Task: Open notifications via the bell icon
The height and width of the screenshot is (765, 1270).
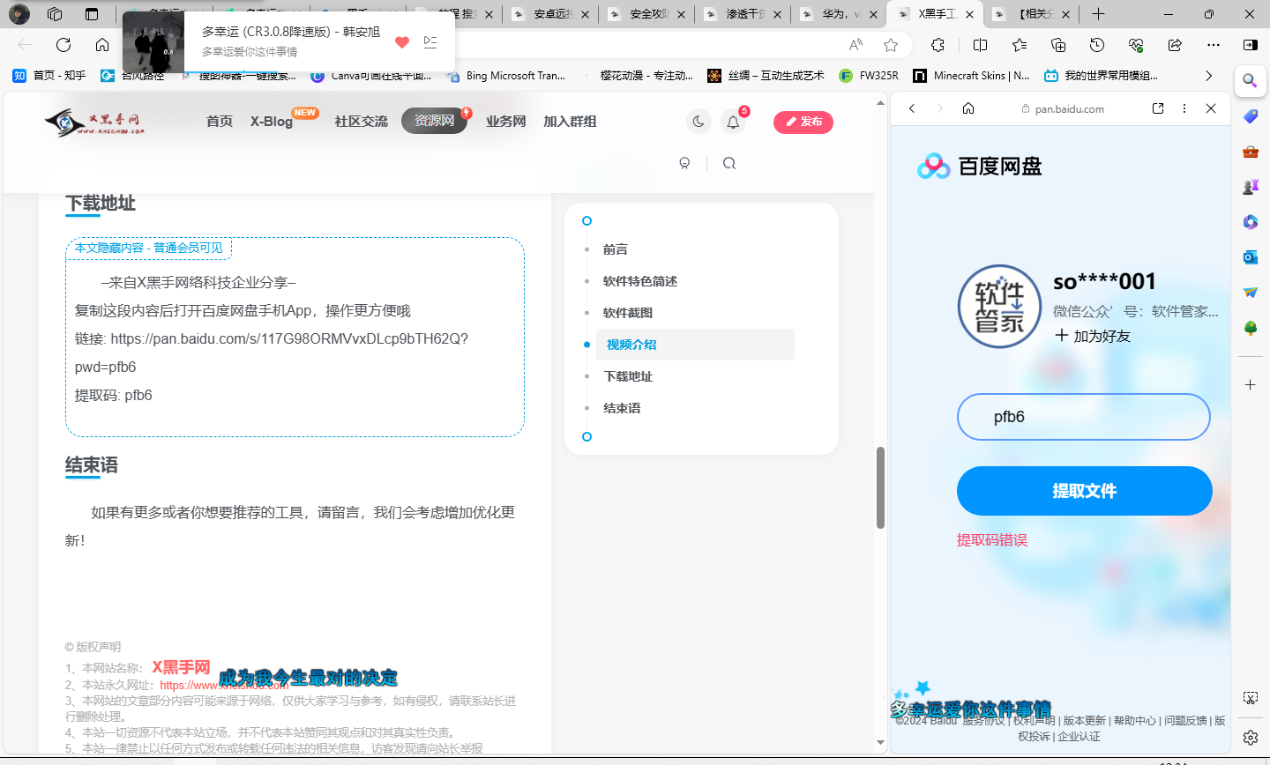Action: tap(733, 123)
